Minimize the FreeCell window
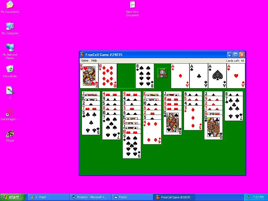 tap(230, 55)
